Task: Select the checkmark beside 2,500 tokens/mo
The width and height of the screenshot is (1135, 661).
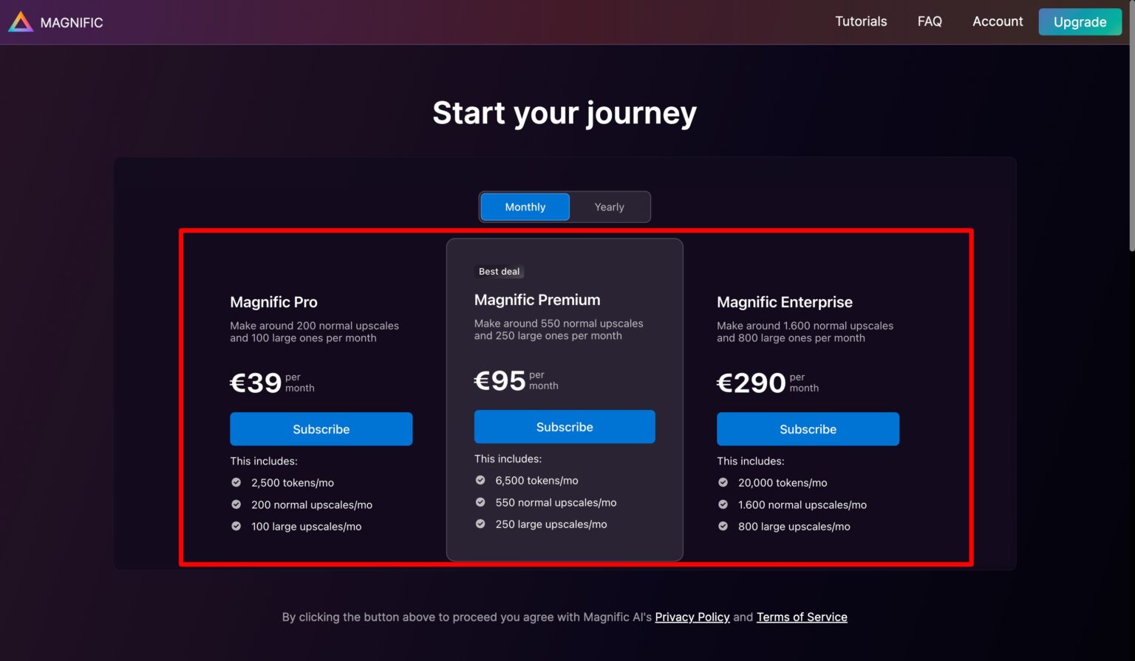Action: coord(236,482)
